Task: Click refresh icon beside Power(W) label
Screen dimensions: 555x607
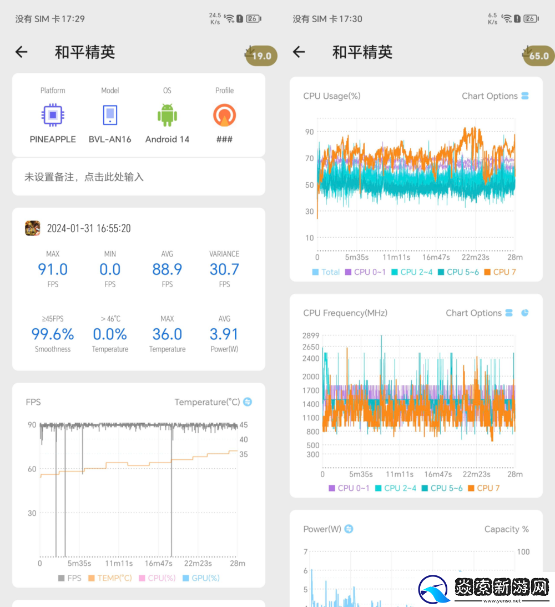Action: coord(349,529)
